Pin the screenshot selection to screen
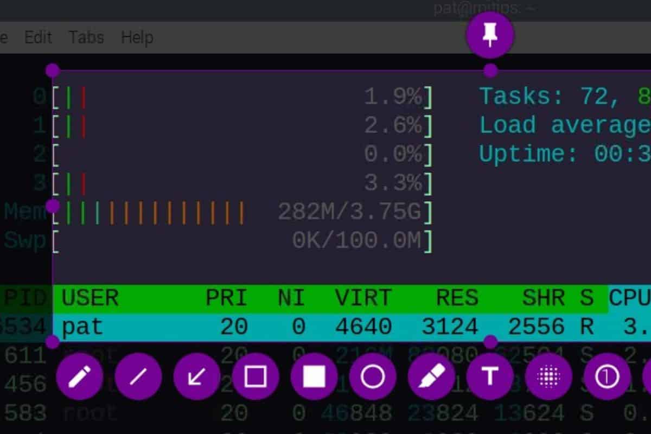Screen dimensions: 651x434 tap(489, 34)
